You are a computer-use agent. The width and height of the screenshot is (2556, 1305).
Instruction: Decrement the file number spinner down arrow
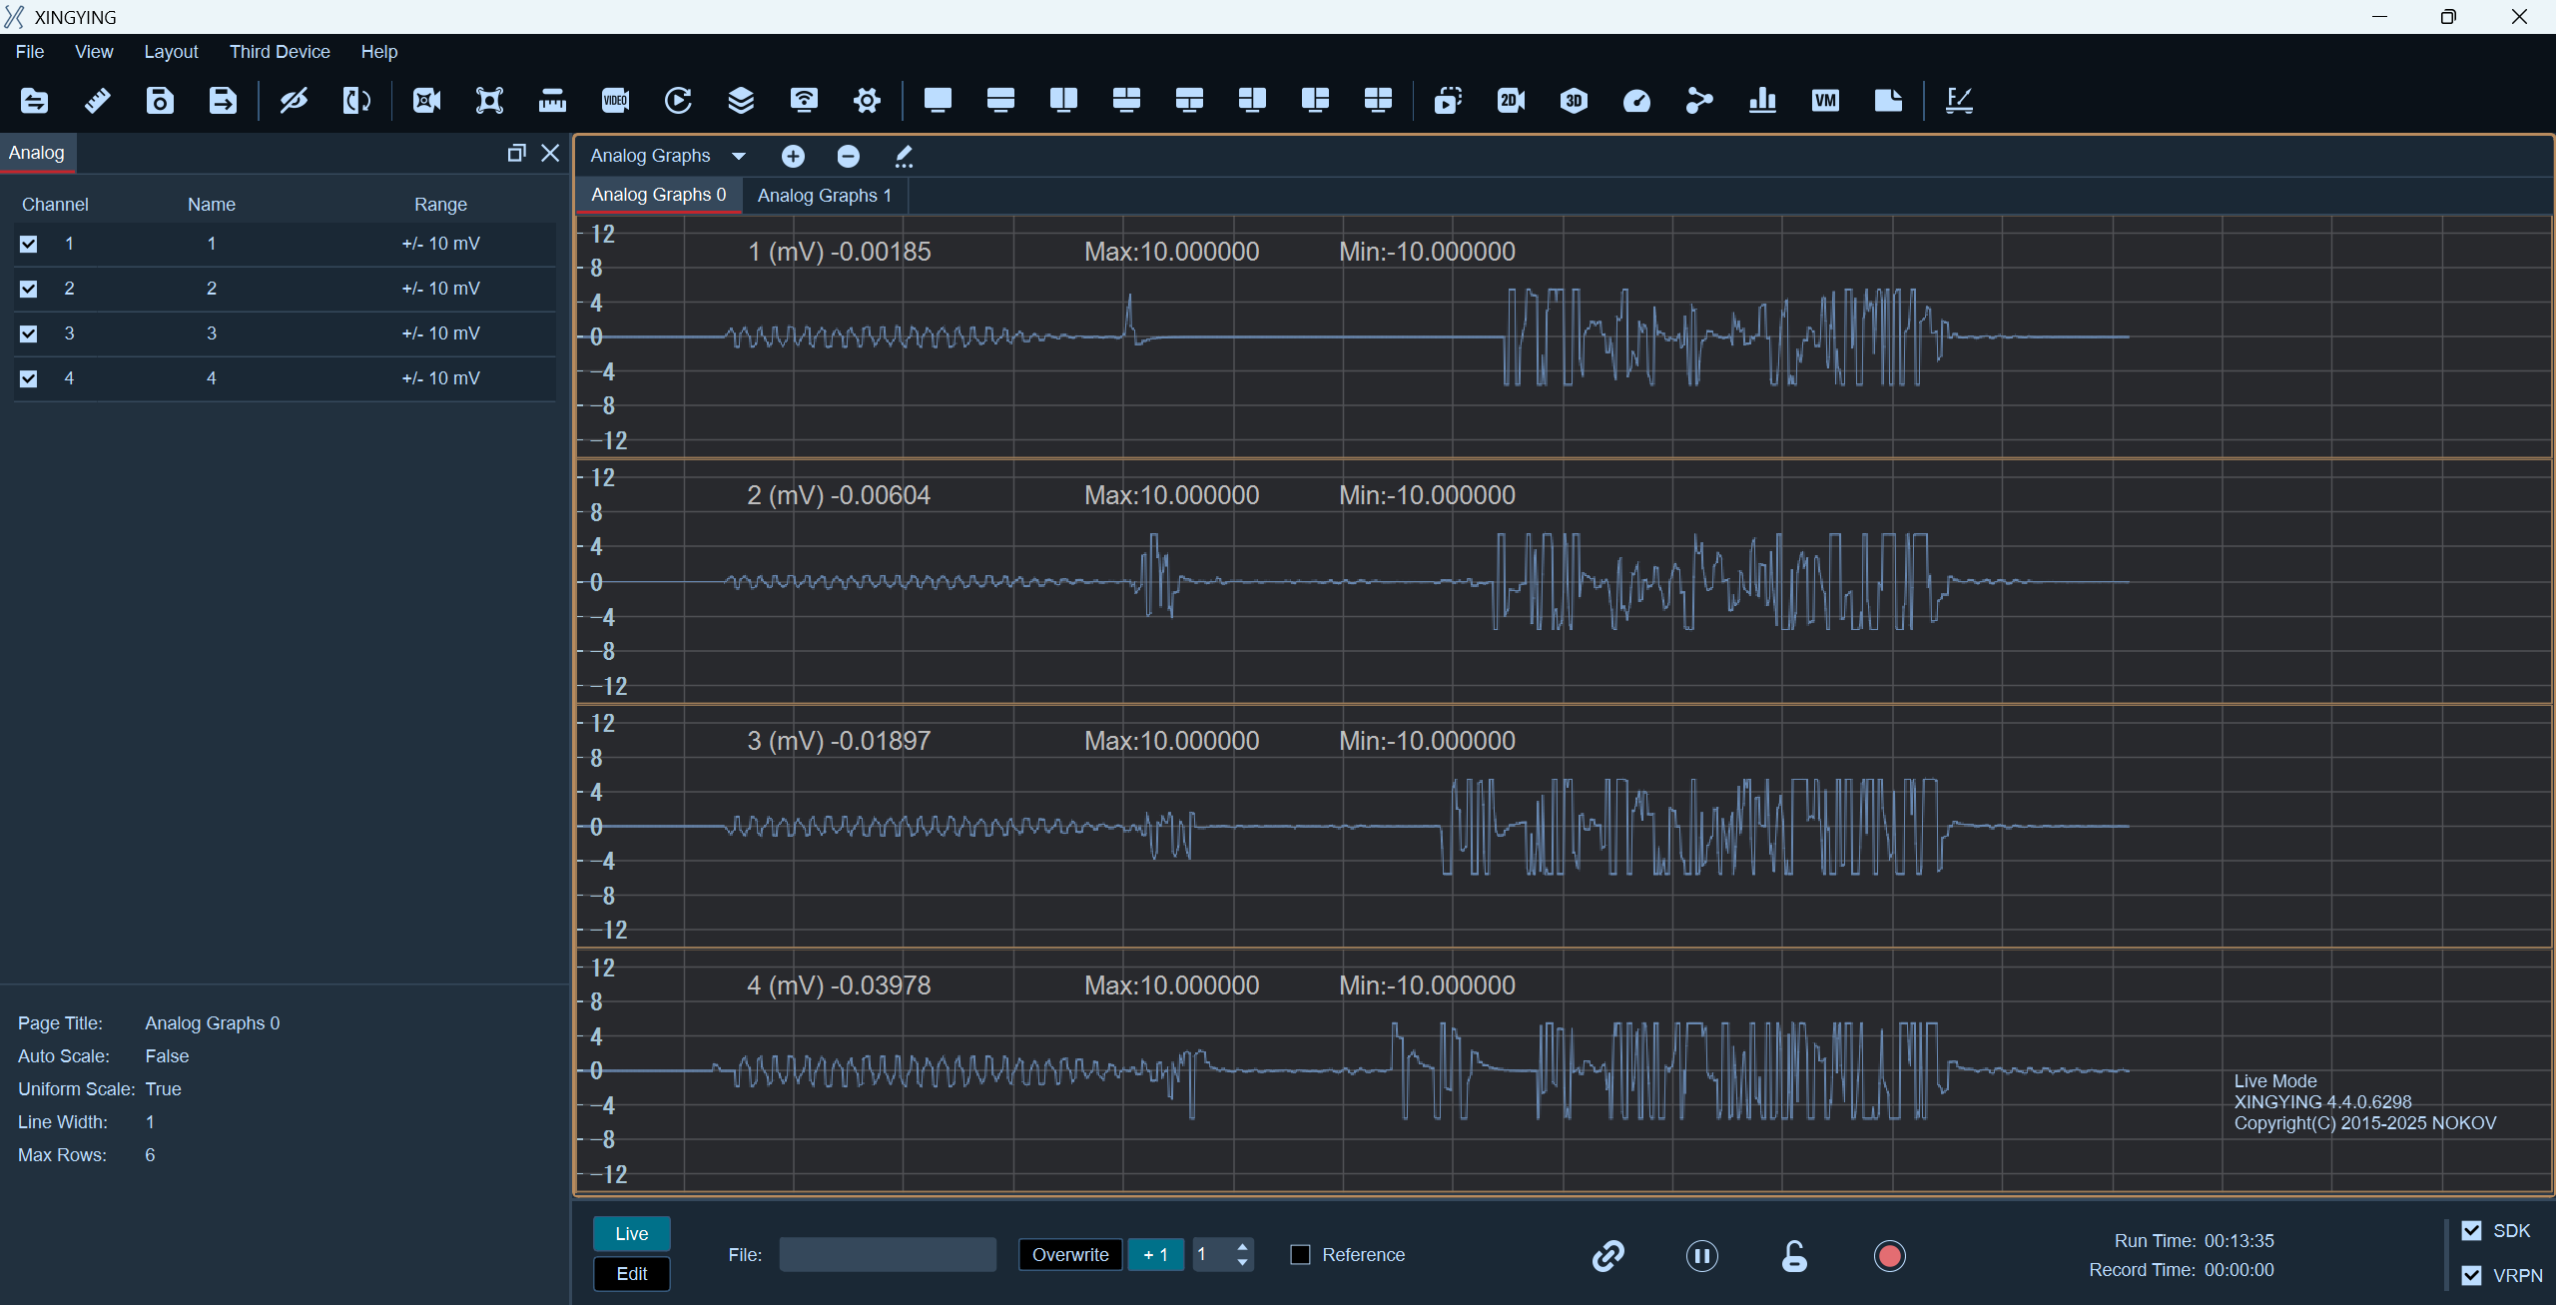click(x=1242, y=1263)
